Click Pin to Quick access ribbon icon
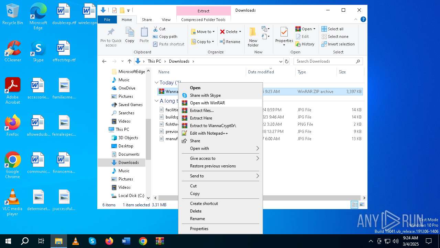440x248 pixels. pyautogui.click(x=111, y=38)
